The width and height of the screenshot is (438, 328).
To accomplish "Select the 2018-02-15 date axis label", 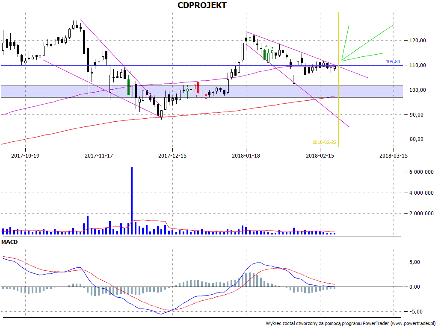I will click(320, 155).
